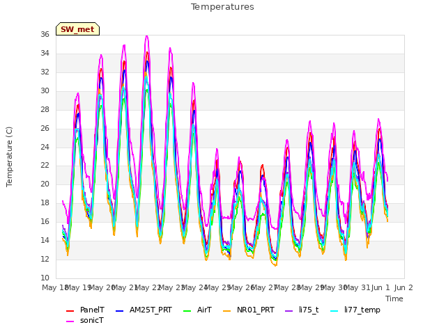This screenshot has width=446, height=334.
Task: Click the Temperatures chart title
Action: tap(222, 7)
